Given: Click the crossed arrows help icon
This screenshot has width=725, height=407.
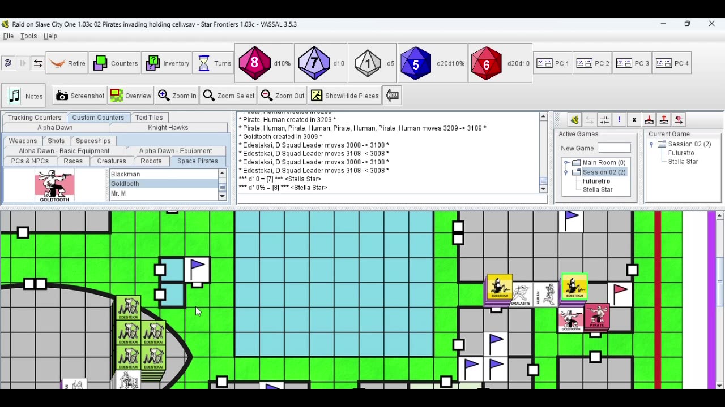Looking at the screenshot, I should 679,120.
